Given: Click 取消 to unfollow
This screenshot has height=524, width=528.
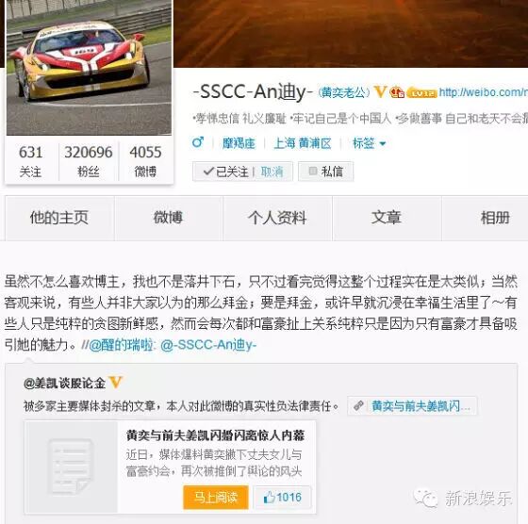Looking at the screenshot, I should pos(272,172).
